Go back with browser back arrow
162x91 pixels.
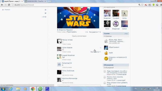point(2,5)
